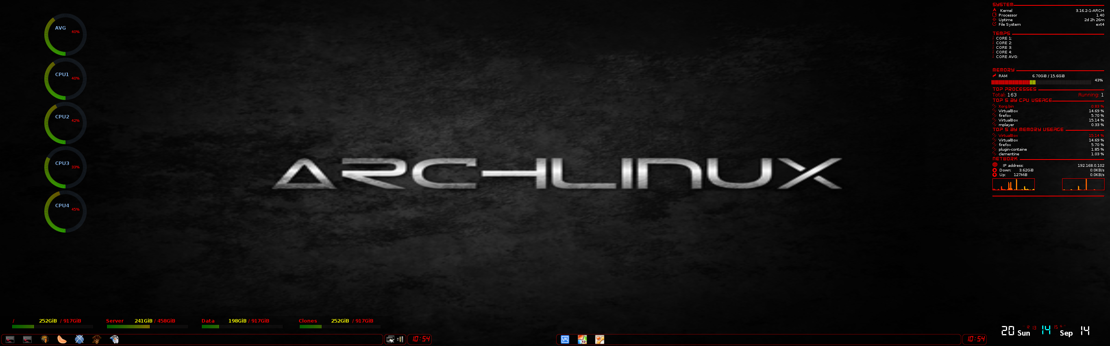Image resolution: width=1110 pixels, height=346 pixels.
Task: Click the globe icon beside IP address
Action: (x=995, y=165)
